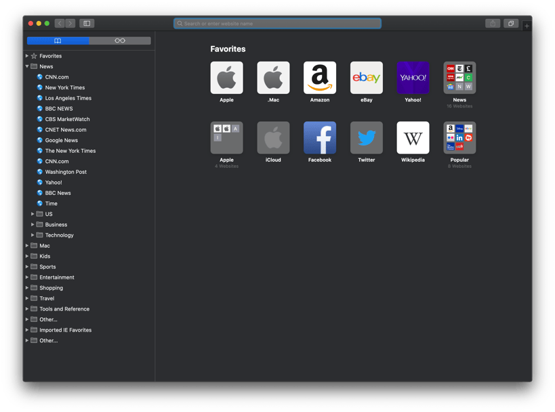Expand the Imported IE Favorites folder
Viewport: 555px width, 412px height.
[27, 329]
